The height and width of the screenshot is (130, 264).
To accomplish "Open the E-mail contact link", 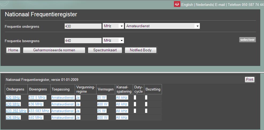I will pyautogui.click(x=220, y=5).
